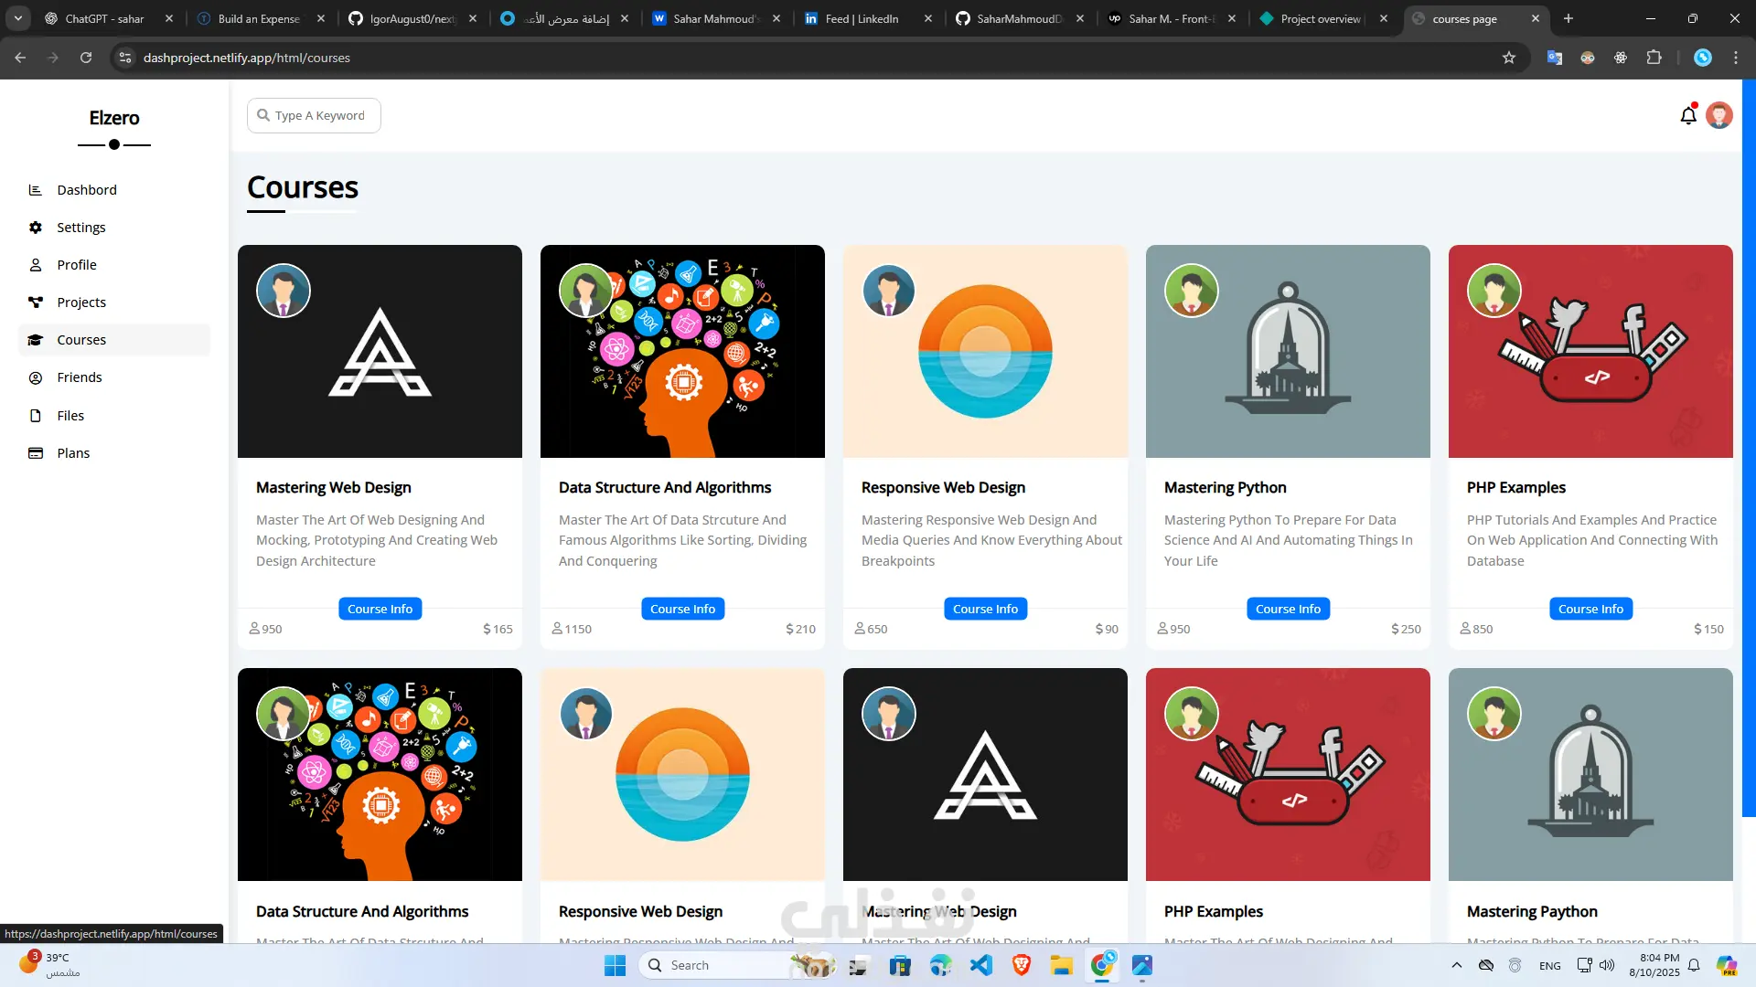Bookmark this page with the star icon
1756x987 pixels.
[1509, 58]
